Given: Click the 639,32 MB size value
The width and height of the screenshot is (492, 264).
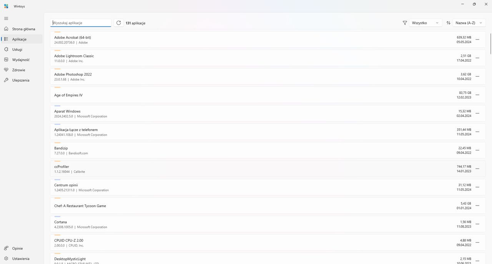Looking at the screenshot, I should tap(464, 37).
